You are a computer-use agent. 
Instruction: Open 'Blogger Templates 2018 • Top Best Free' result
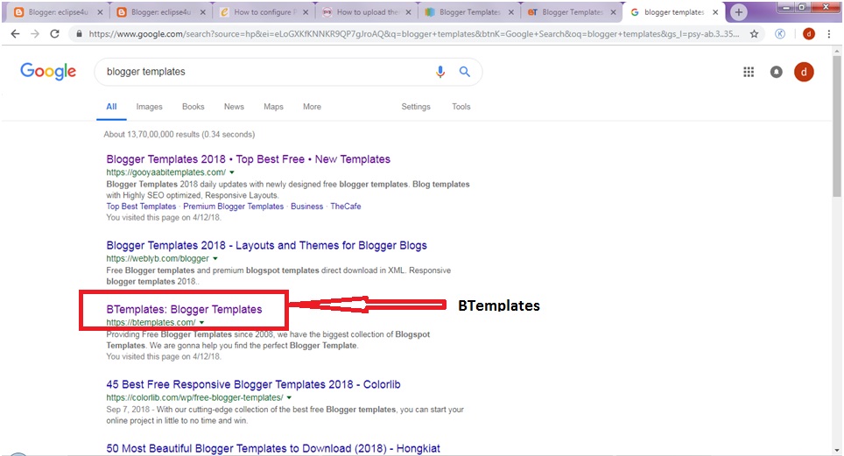(x=248, y=159)
